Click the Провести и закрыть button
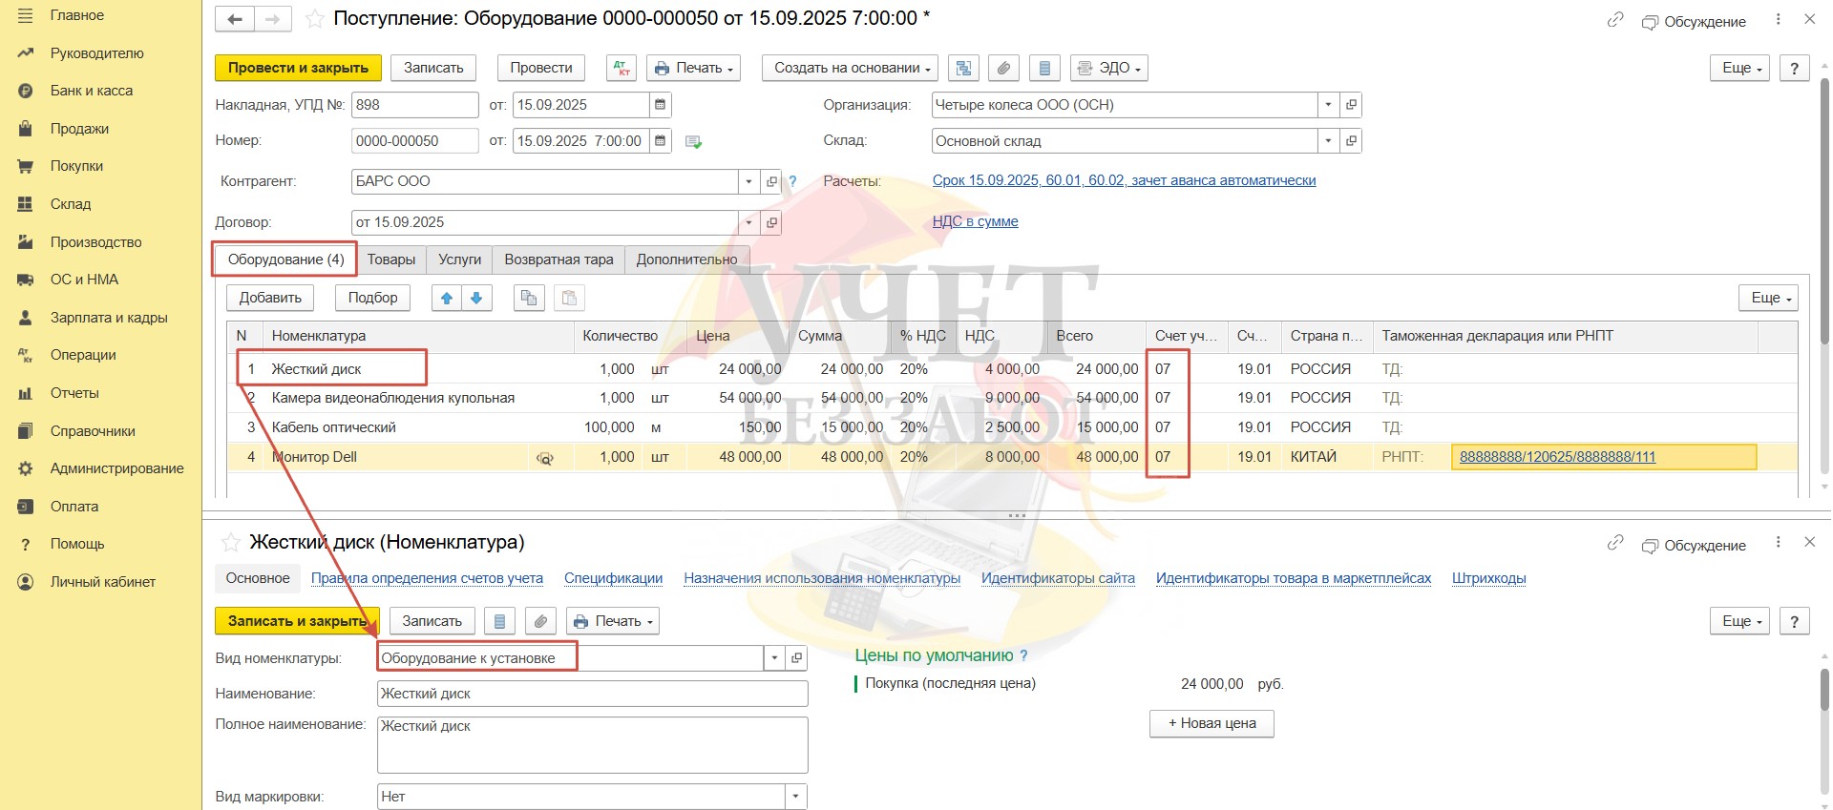Viewport: 1833px width, 810px height. 298,68
